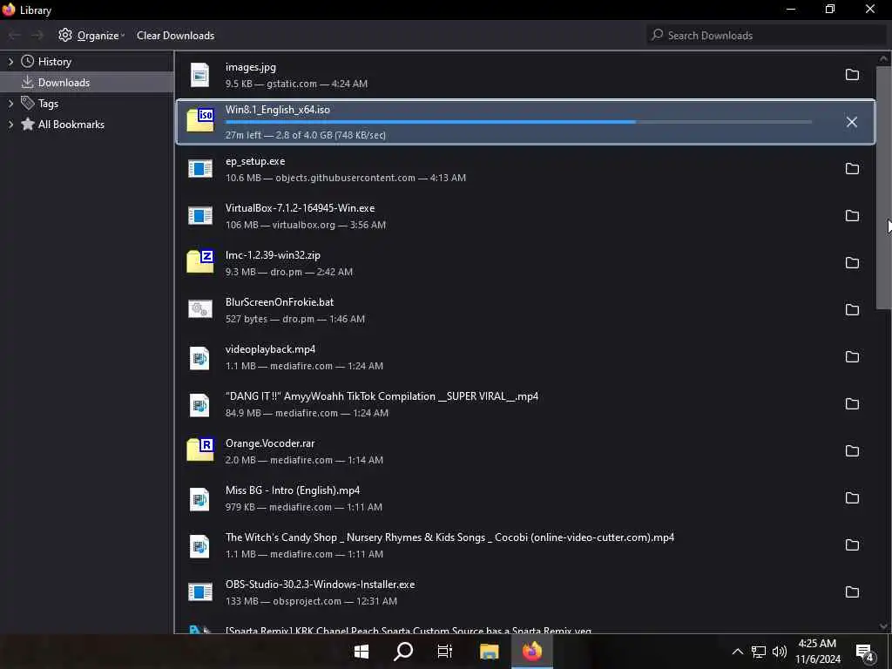Open folder for The Witch's Candy Shop mp4
Image resolution: width=892 pixels, height=669 pixels.
852,545
